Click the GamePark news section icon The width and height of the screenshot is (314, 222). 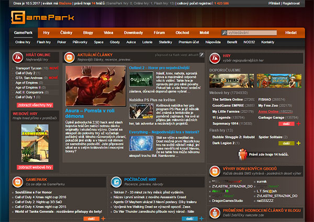click(18, 182)
